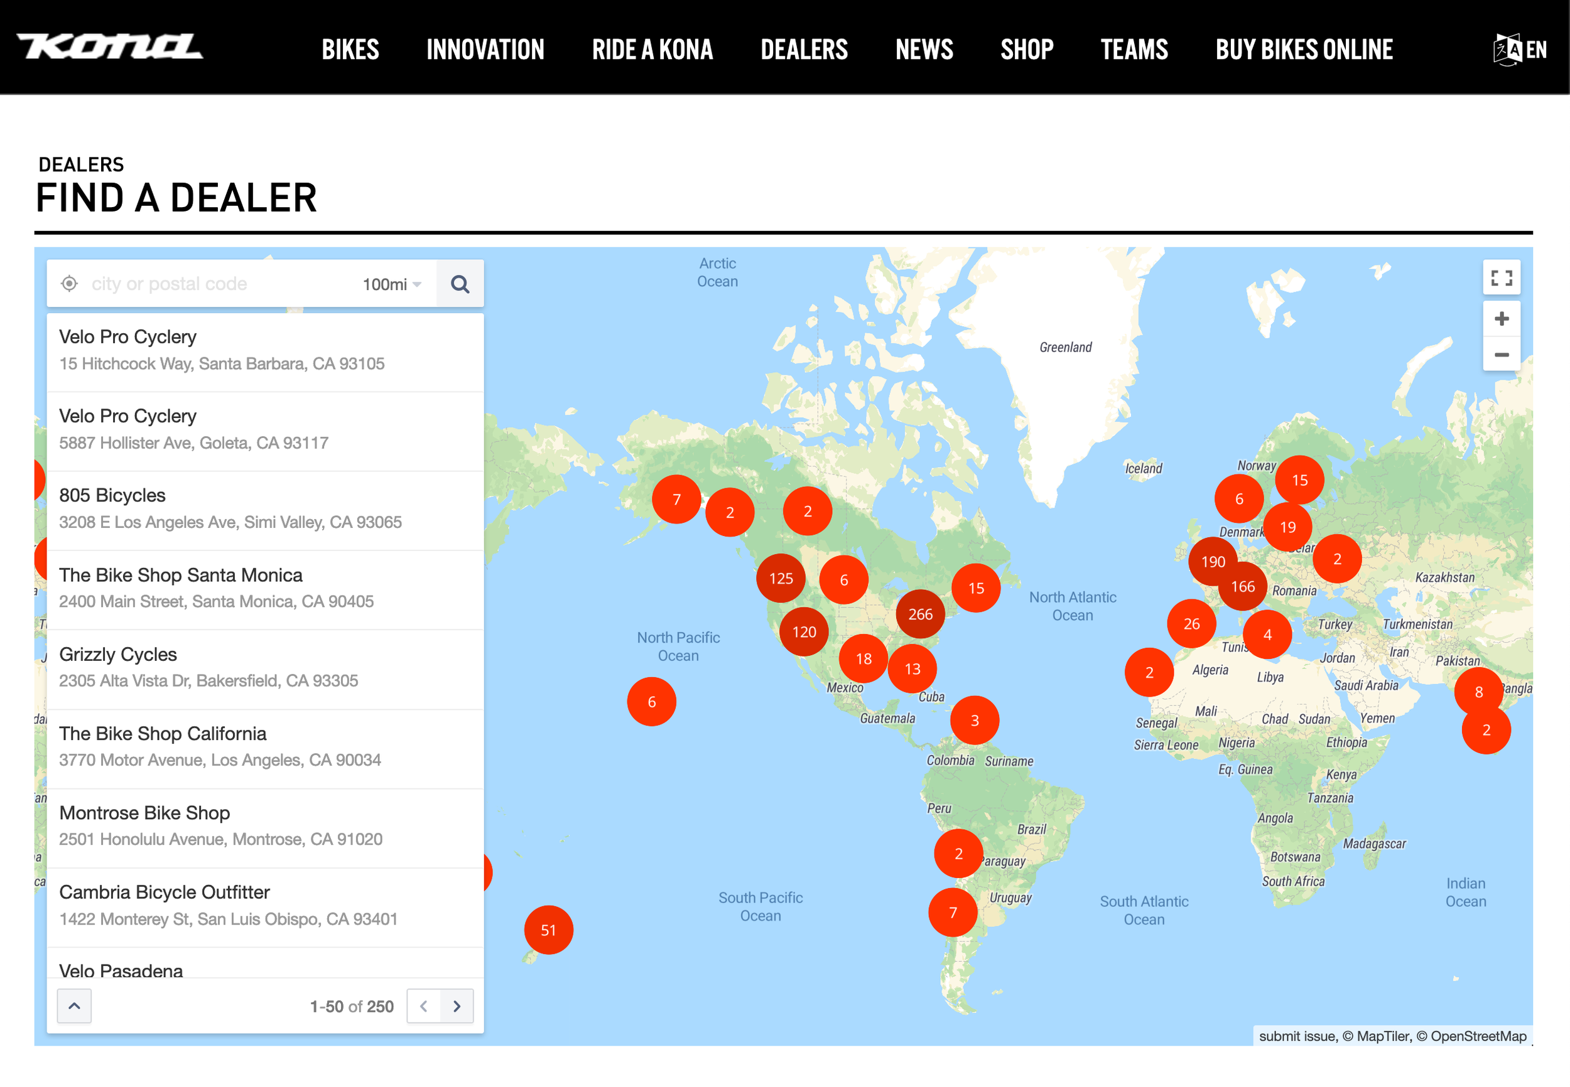The height and width of the screenshot is (1087, 1570).
Task: Zoom out using the minus icon
Action: [1501, 354]
